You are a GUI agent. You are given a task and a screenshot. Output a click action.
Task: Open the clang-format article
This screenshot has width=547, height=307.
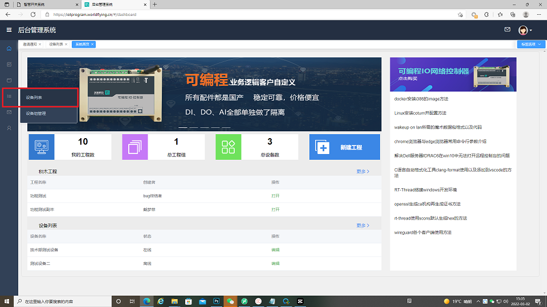(453, 172)
